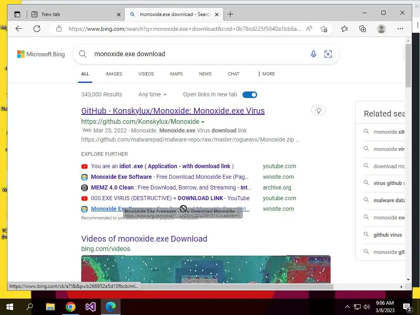Toggle Open links in new tab
This screenshot has height=315, width=420.
coord(250,95)
